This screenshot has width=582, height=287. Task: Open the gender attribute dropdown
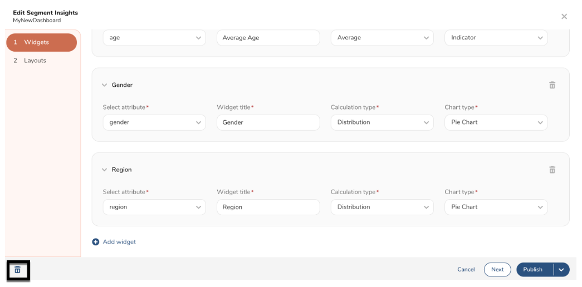[154, 122]
